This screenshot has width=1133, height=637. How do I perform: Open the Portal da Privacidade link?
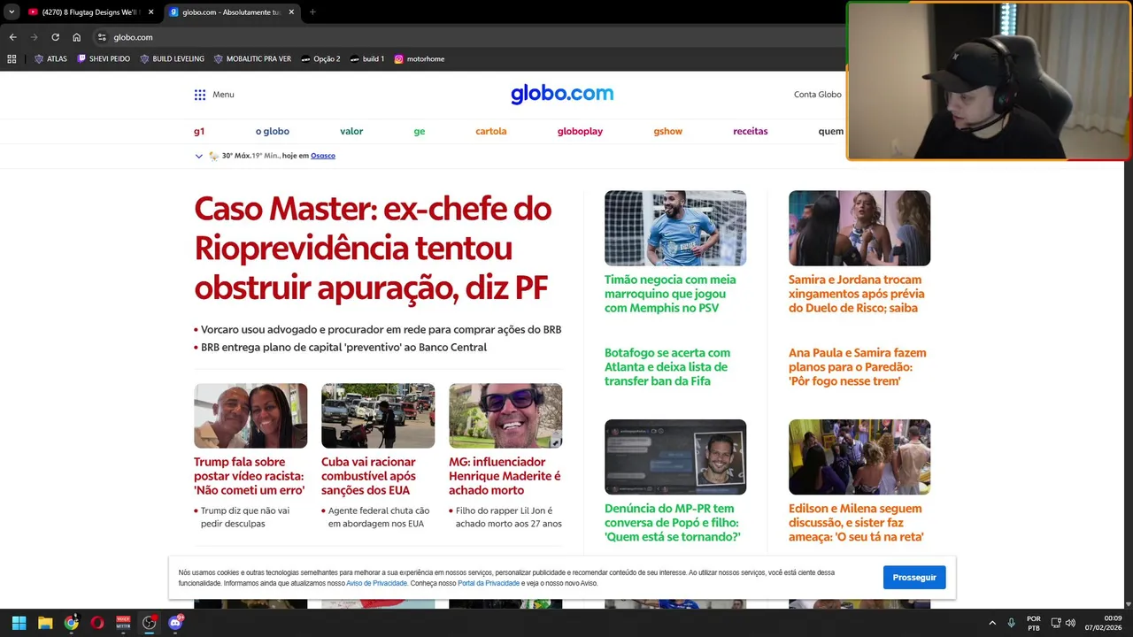coord(489,583)
